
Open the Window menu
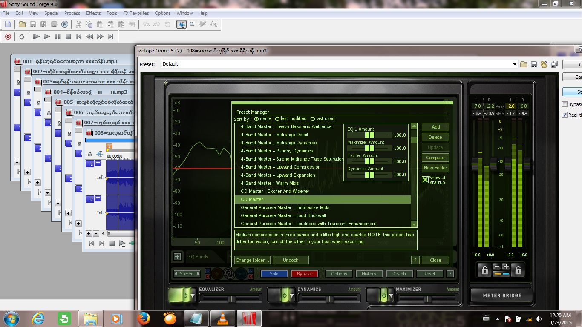coord(184,13)
